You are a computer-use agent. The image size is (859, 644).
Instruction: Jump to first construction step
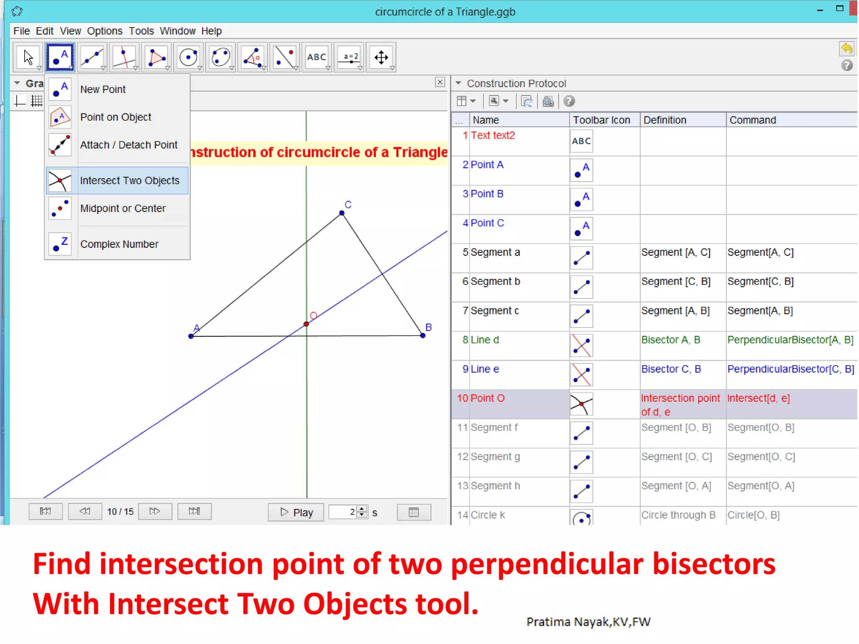pyautogui.click(x=45, y=511)
